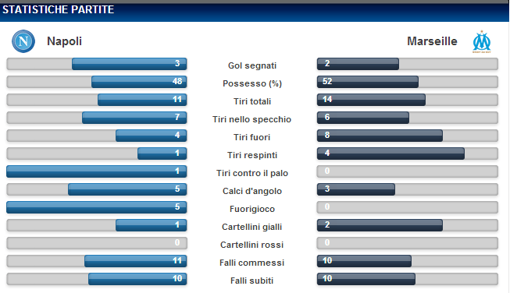Click the Tiri respinti label
Image resolution: width=510 pixels, height=293 pixels.
(x=252, y=155)
